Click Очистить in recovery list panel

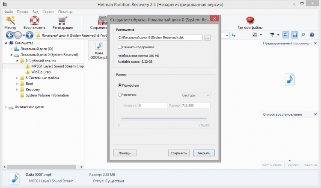pos(311,165)
